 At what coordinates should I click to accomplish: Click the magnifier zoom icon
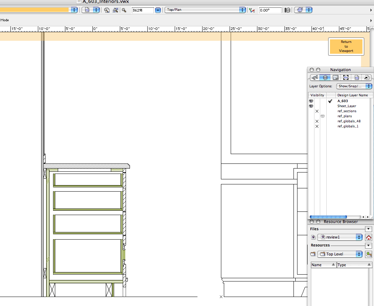(x=124, y=10)
